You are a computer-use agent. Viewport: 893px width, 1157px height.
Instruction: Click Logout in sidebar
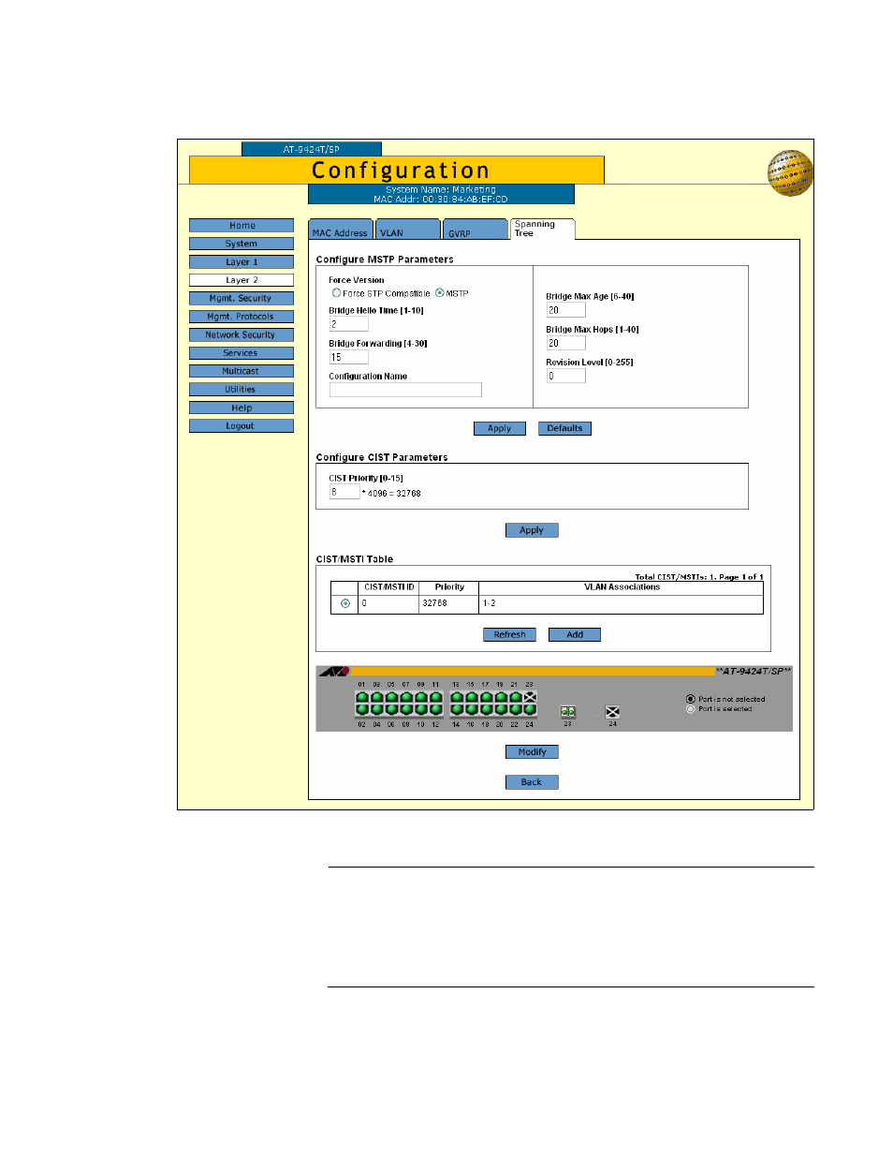242,425
